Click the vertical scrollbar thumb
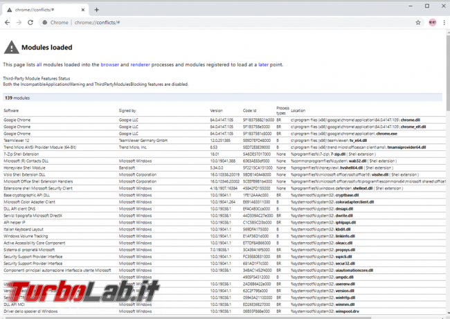This screenshot has width=450, height=319. point(448,73)
